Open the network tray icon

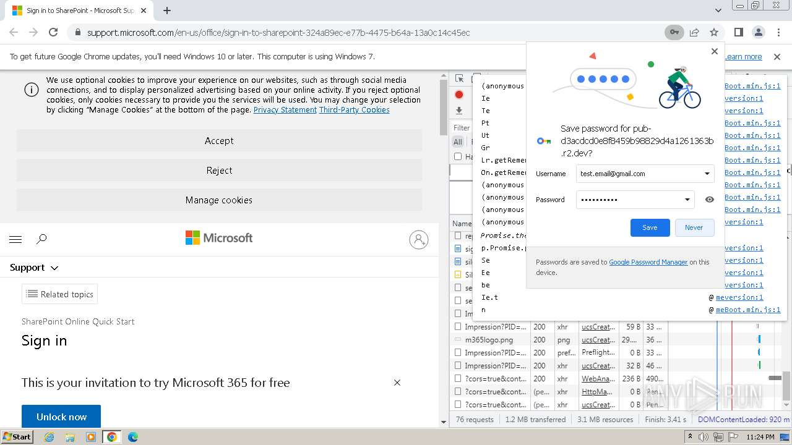718,437
